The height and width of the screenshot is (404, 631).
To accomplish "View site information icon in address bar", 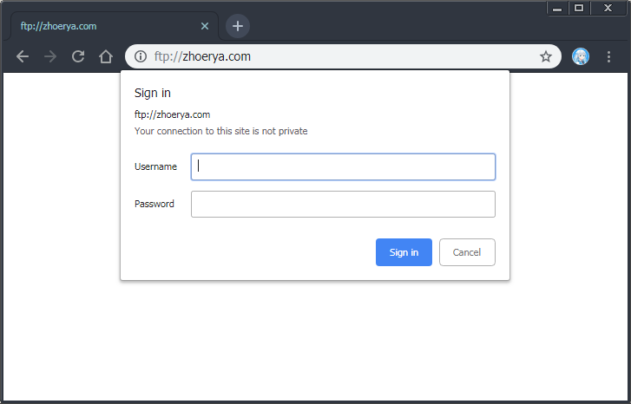I will click(141, 56).
